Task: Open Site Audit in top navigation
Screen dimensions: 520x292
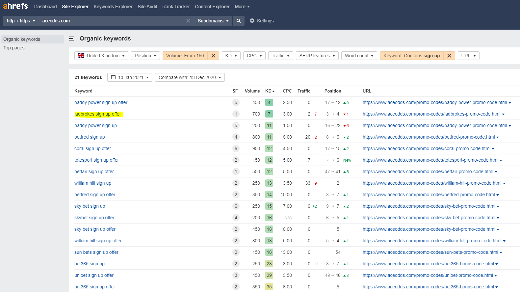Action: [147, 7]
